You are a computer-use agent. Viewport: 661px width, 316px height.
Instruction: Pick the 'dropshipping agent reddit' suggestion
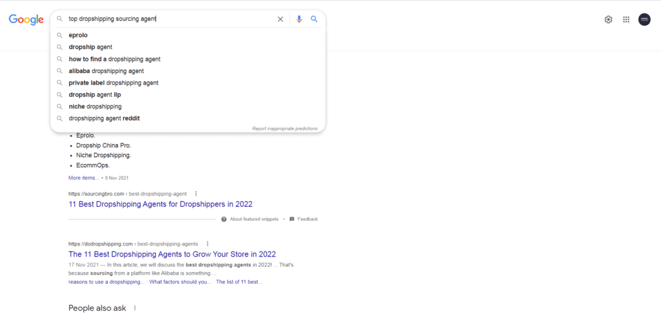point(104,118)
